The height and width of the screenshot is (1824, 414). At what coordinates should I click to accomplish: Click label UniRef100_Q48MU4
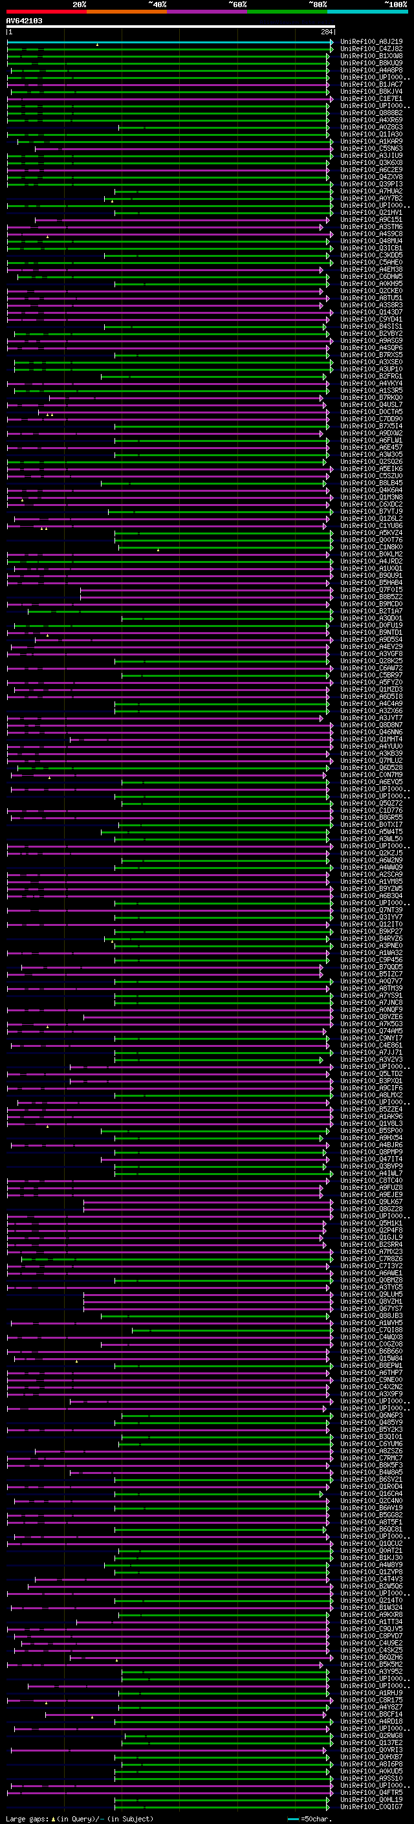[x=371, y=241]
